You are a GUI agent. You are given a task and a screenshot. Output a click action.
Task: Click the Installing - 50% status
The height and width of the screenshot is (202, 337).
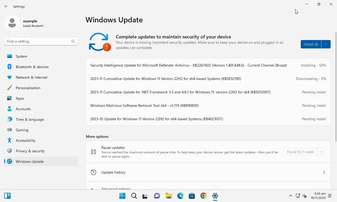tap(313, 65)
